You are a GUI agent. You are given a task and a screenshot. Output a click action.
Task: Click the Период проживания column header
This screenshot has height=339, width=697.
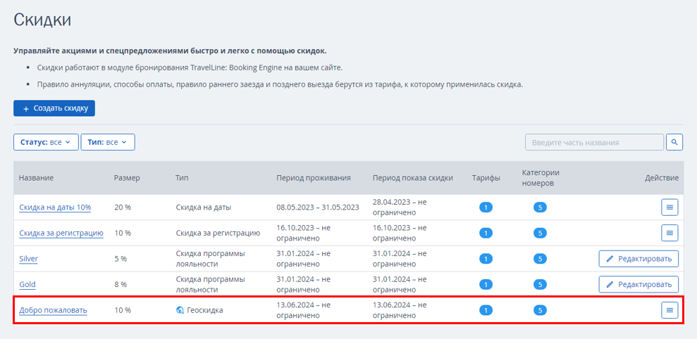(x=314, y=178)
